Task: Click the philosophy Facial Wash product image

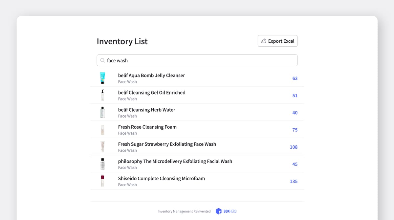Action: pyautogui.click(x=102, y=164)
